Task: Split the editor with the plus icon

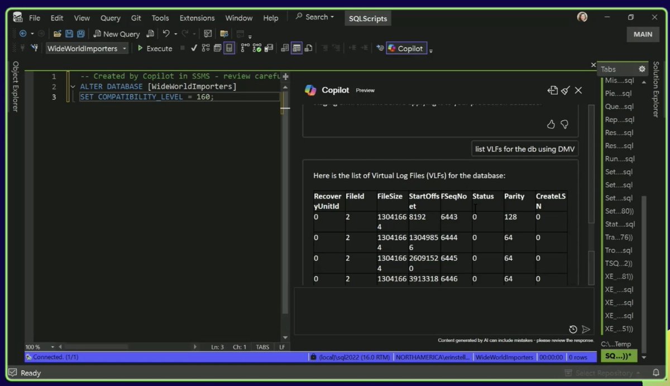Action: [x=285, y=76]
